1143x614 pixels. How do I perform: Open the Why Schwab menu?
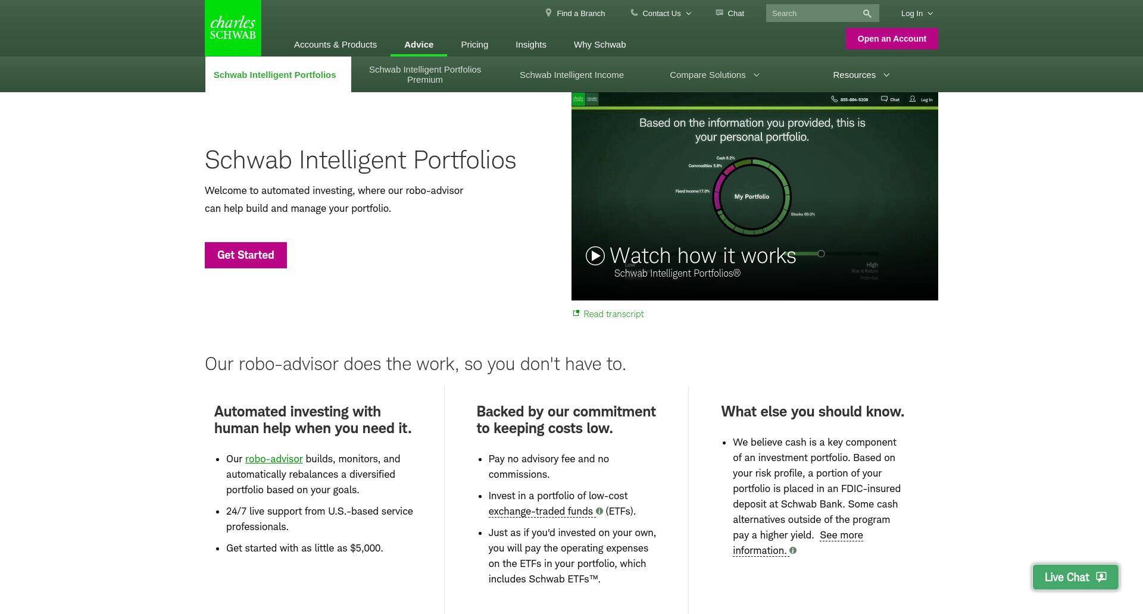click(x=599, y=45)
